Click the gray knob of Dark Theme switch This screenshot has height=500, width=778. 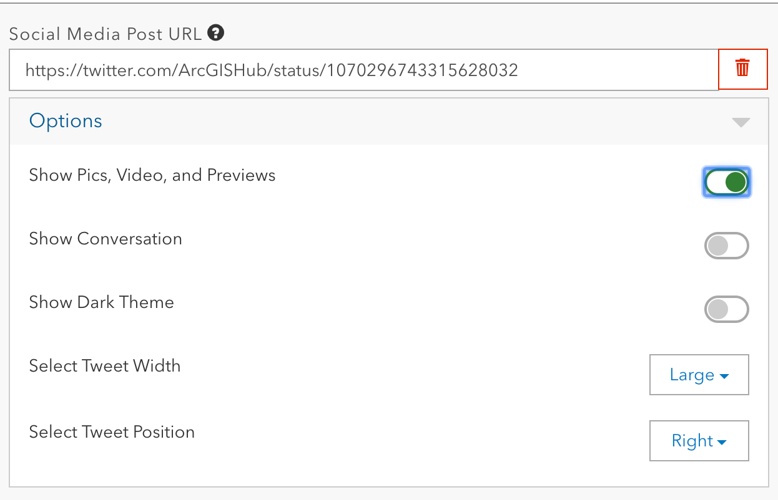coord(718,309)
